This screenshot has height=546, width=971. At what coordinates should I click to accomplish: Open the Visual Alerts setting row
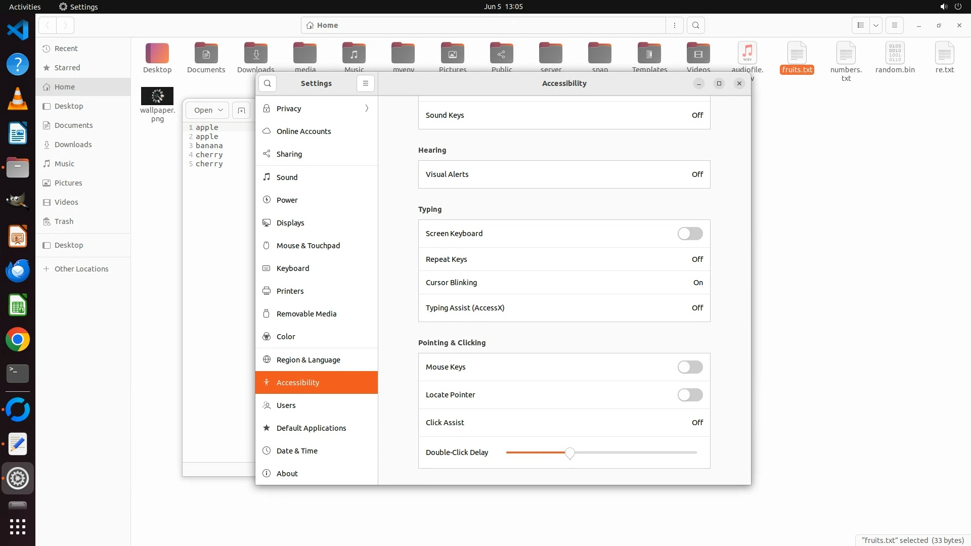564,174
